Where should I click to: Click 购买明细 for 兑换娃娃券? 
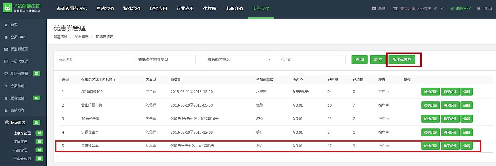pos(450,146)
